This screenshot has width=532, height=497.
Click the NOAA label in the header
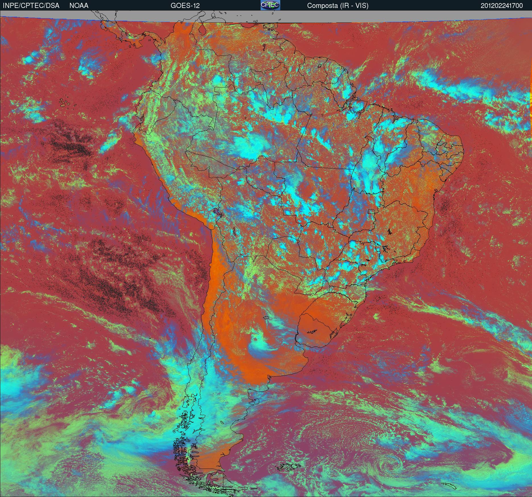click(79, 6)
